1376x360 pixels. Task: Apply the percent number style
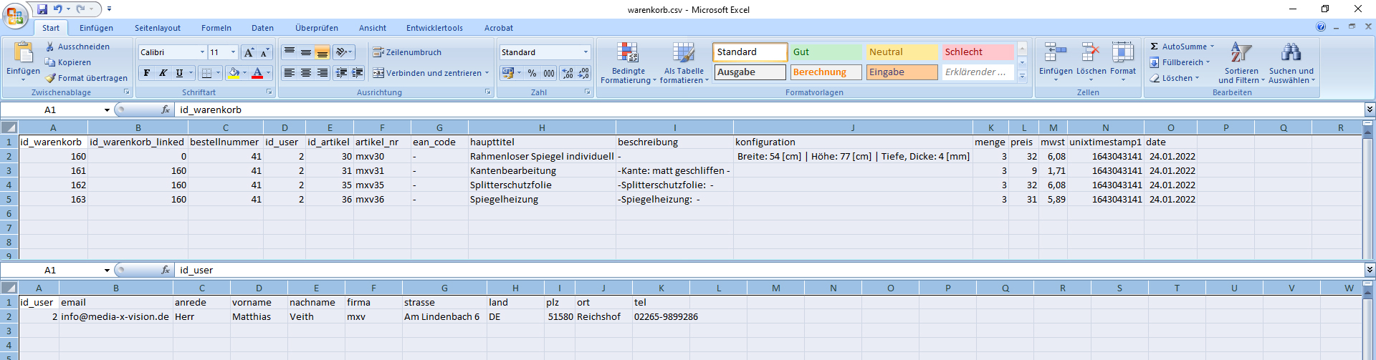click(532, 73)
